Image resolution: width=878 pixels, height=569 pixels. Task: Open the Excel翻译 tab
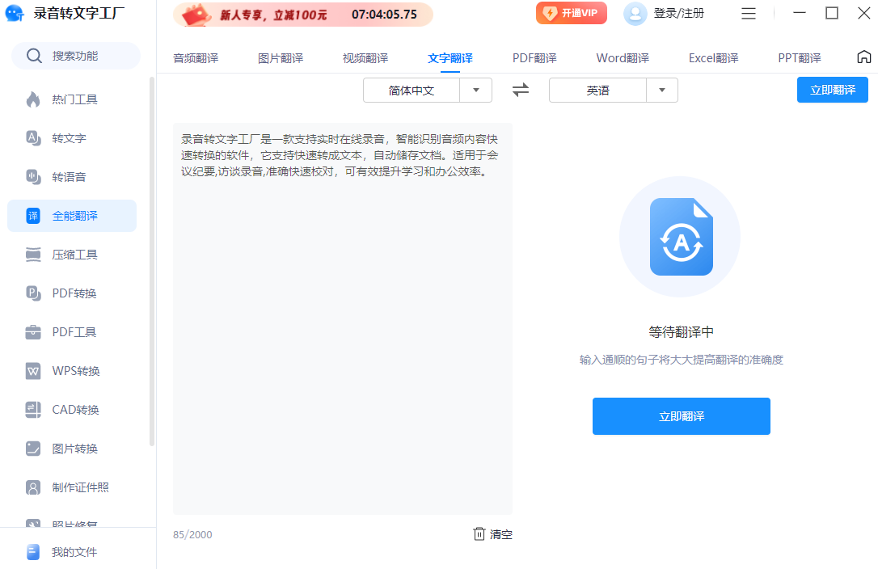713,58
